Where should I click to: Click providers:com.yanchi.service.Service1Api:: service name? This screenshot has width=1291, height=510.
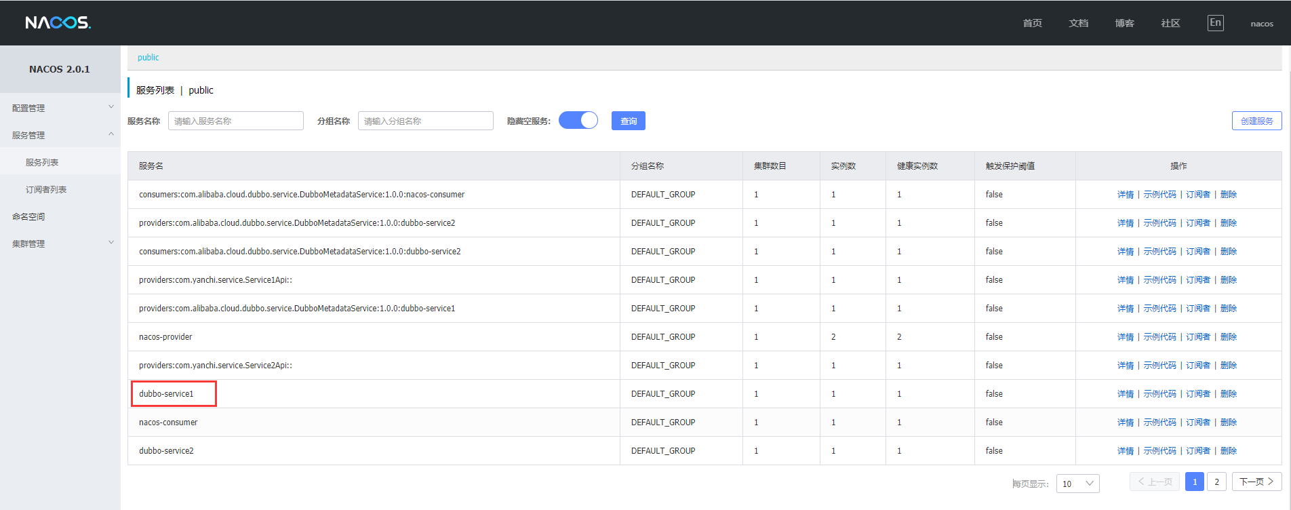[x=216, y=279]
